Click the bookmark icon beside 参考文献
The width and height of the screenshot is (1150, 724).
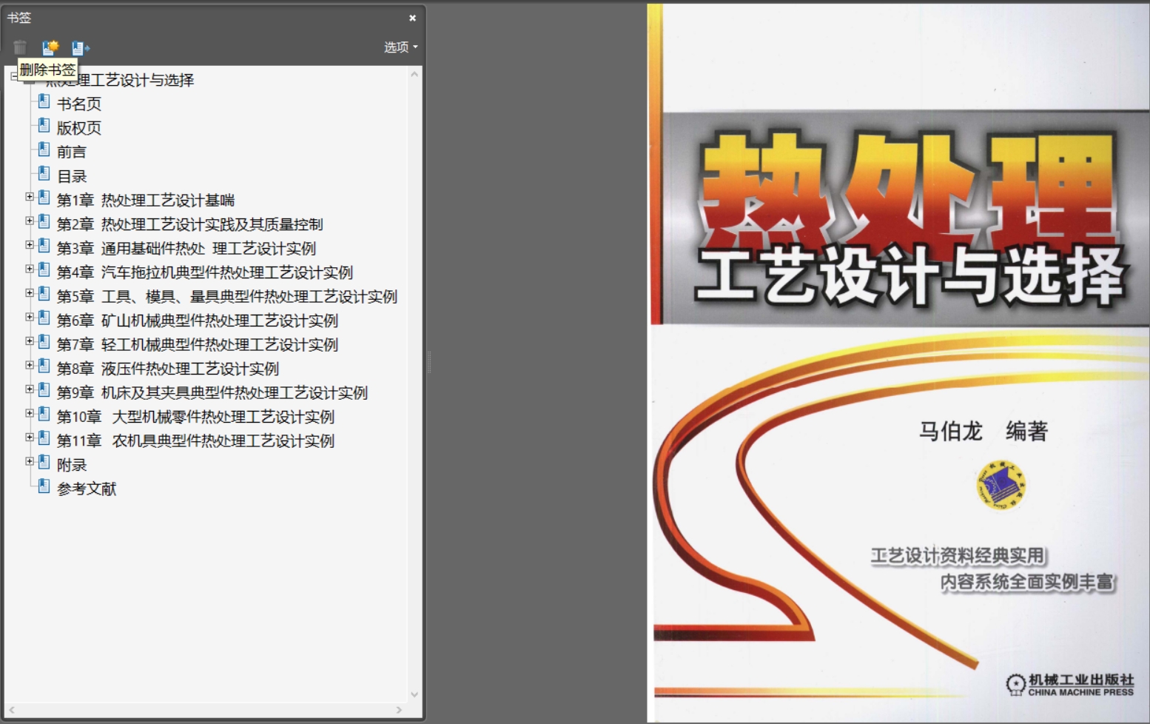tap(44, 487)
